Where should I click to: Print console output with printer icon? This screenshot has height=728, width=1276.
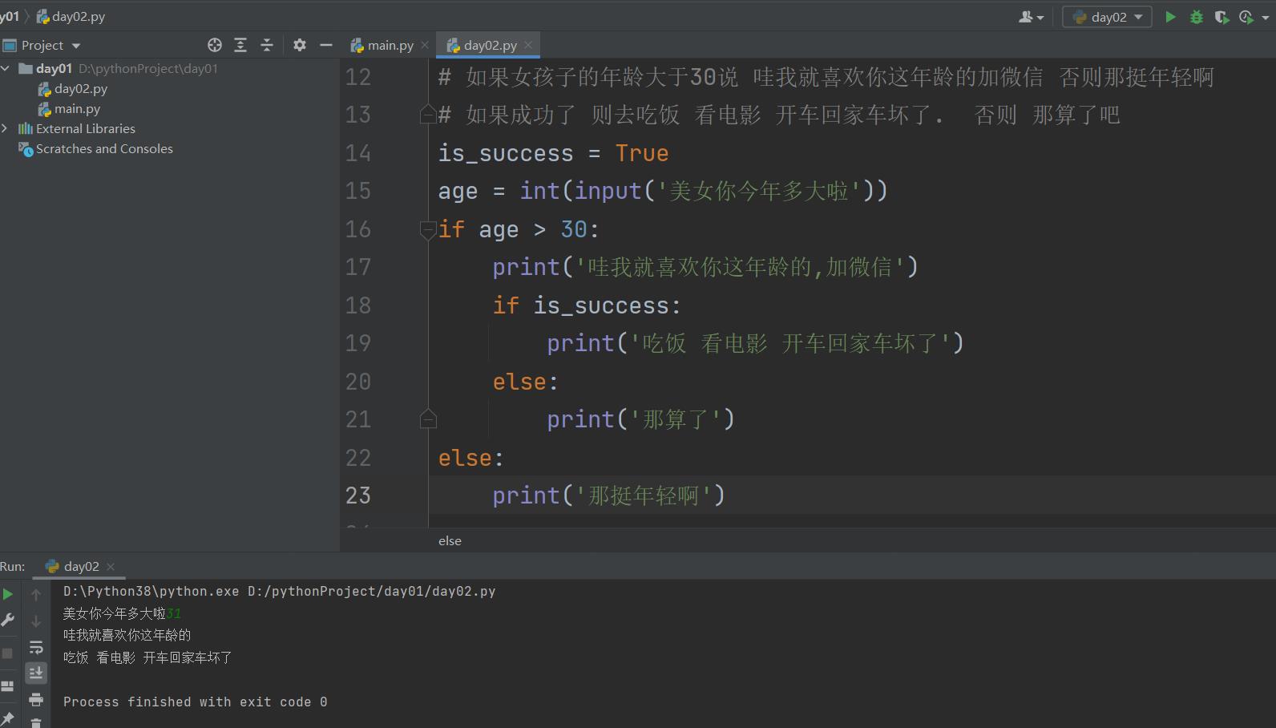[36, 700]
